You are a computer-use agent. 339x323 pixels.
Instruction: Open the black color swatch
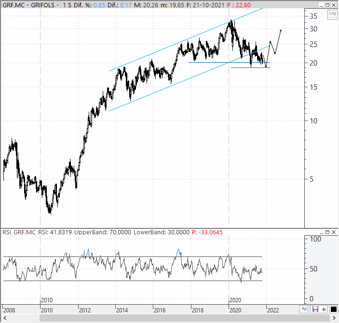334,310
